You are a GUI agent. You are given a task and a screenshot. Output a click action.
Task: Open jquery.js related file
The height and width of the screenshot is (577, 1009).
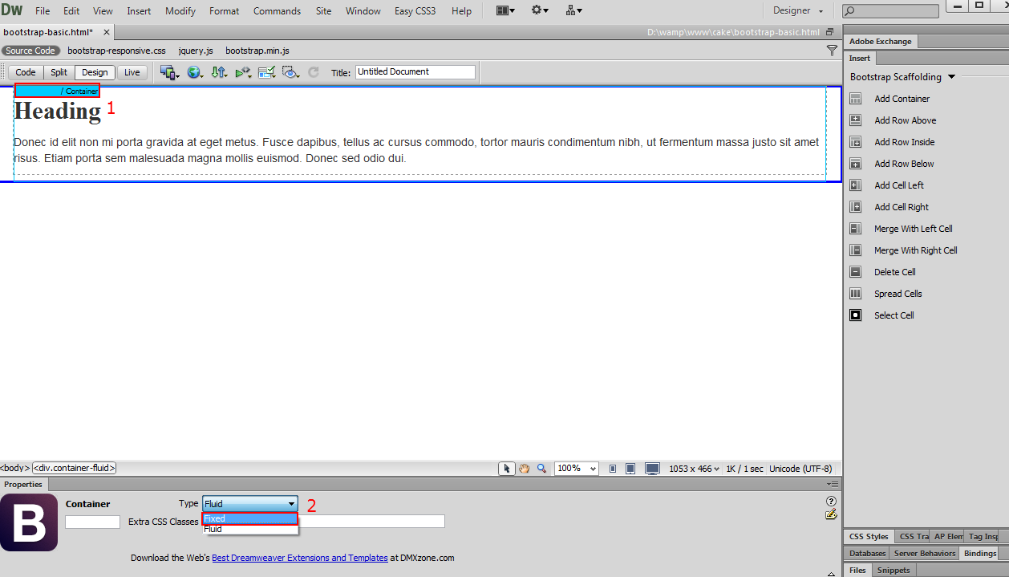pos(196,51)
